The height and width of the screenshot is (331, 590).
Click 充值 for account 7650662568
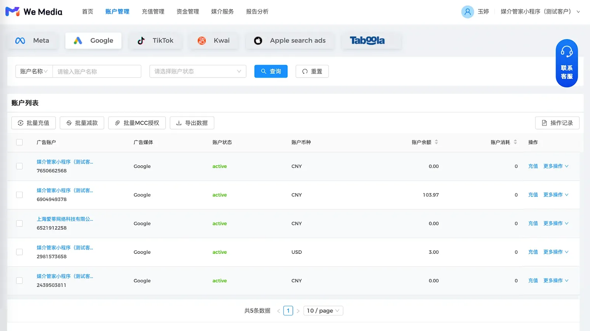533,166
